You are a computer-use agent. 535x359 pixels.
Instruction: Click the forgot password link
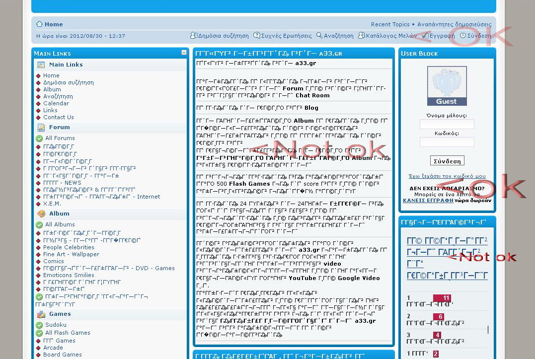[447, 176]
